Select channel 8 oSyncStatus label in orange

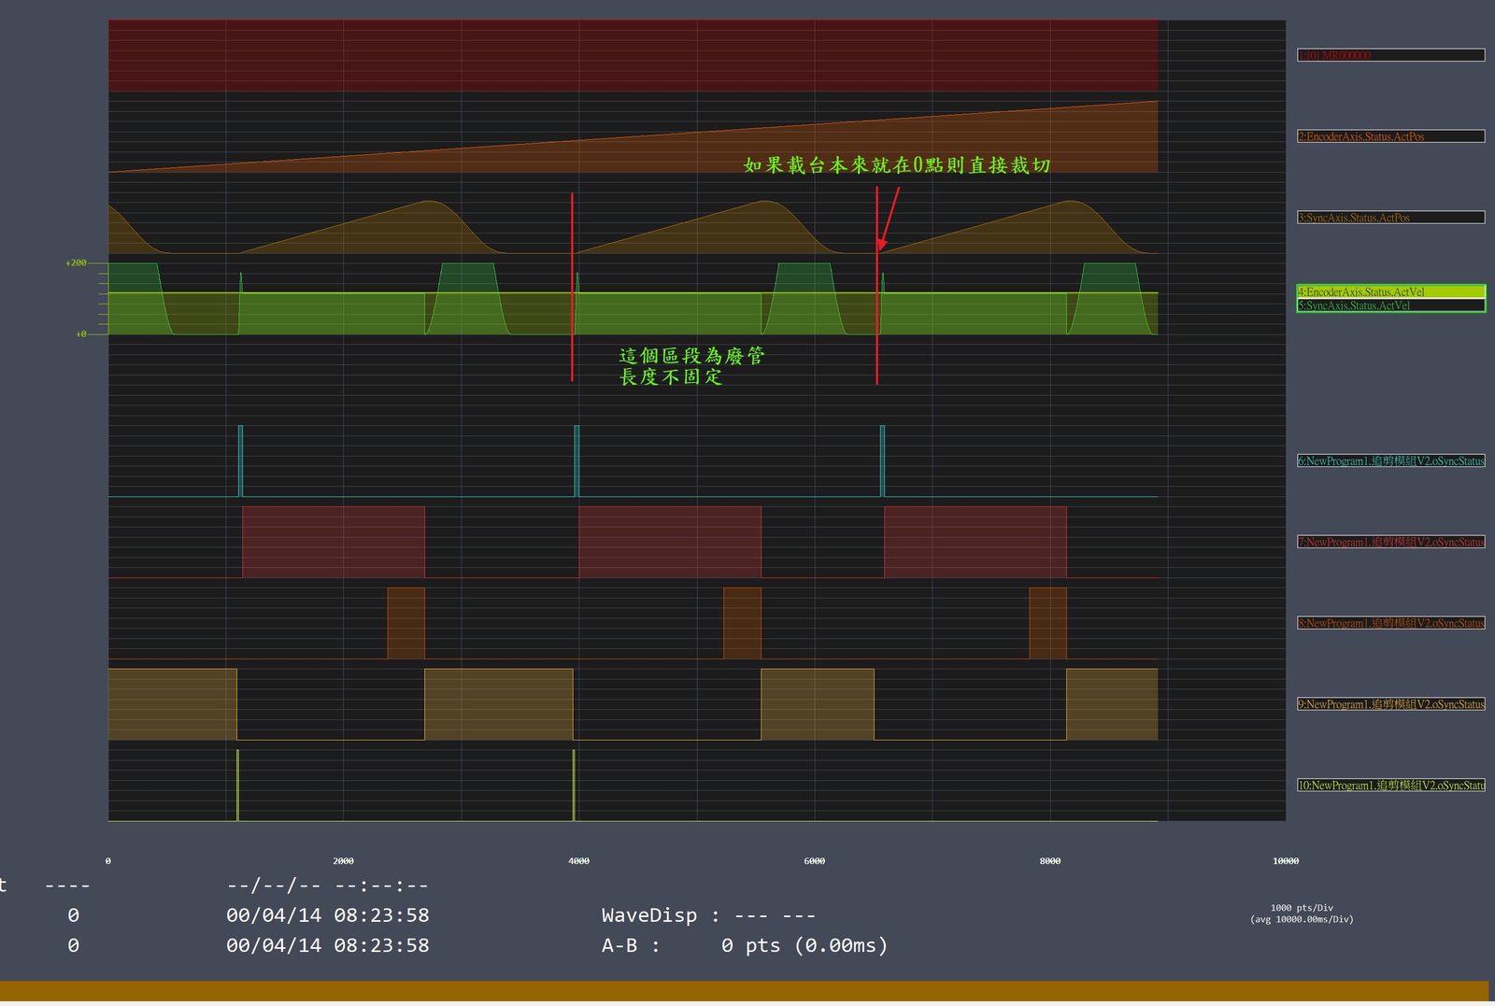tap(1390, 623)
